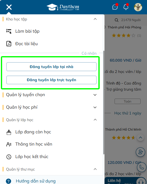The width and height of the screenshot is (147, 184).
Task: Open the Hướng dẫn sử dụng help icon
Action: click(9, 181)
